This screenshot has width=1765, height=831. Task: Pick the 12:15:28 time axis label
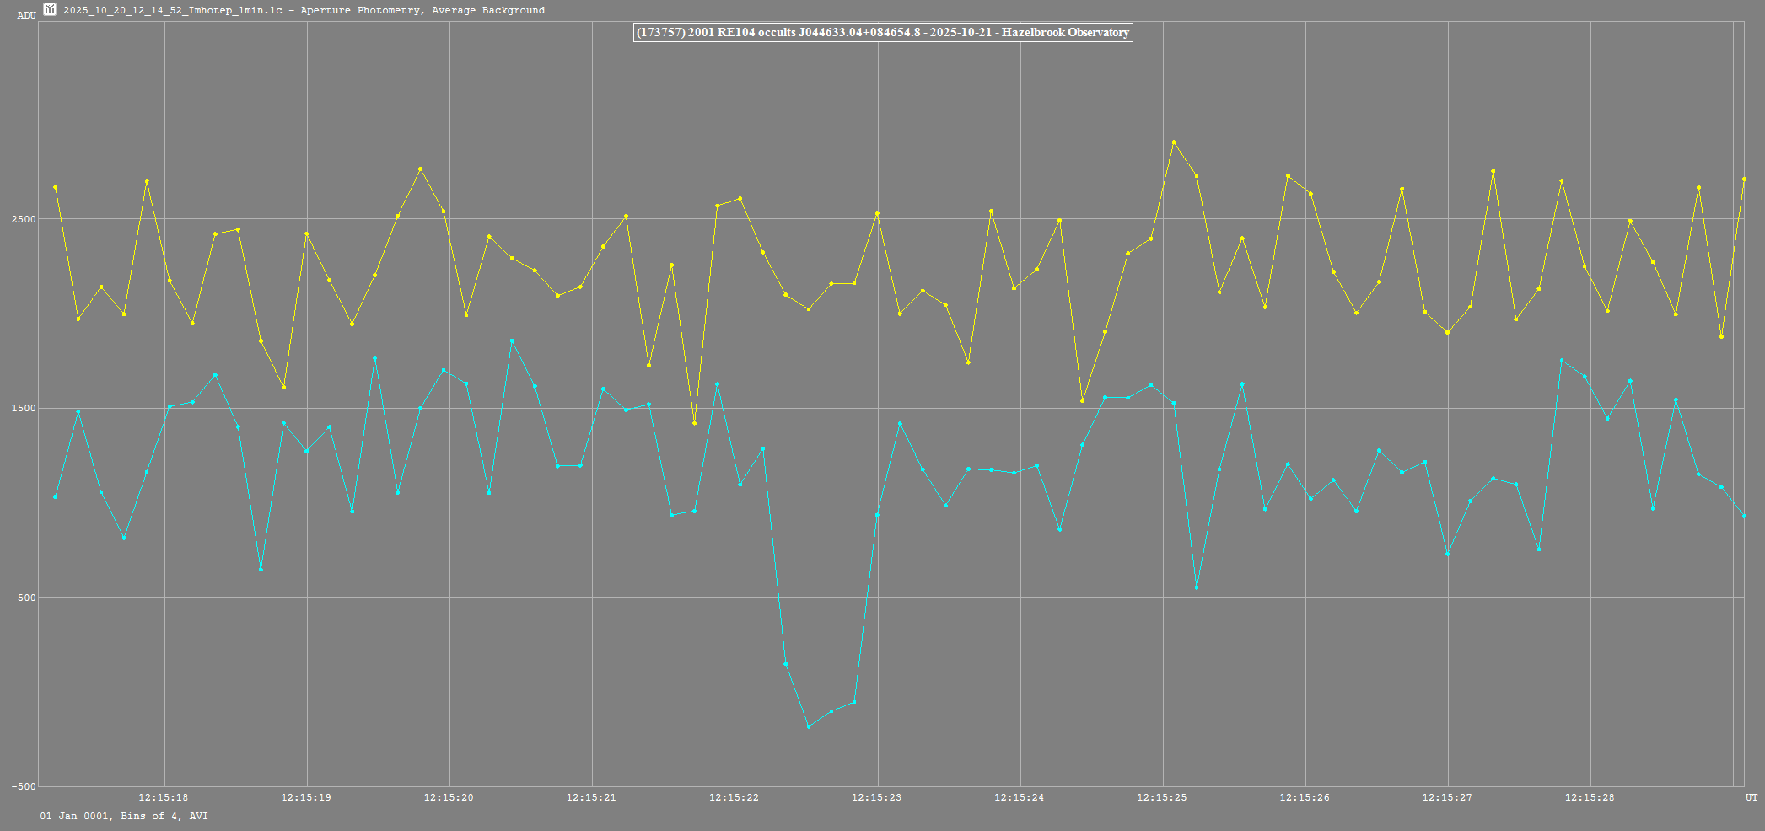pyautogui.click(x=1590, y=797)
